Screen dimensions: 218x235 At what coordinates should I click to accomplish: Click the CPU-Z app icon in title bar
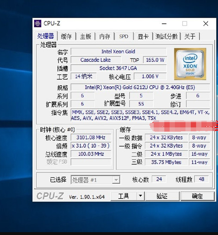click(x=37, y=23)
